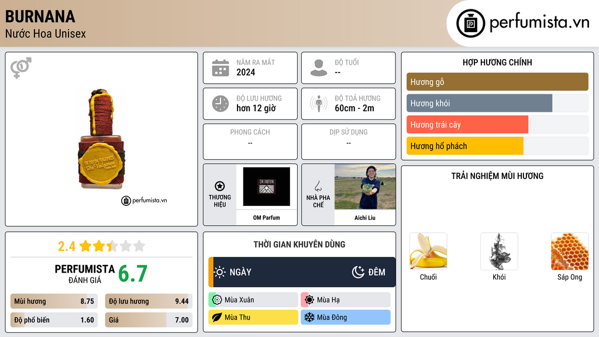Click the sun icon next to Ngày
The height and width of the screenshot is (337, 599).
point(220,272)
